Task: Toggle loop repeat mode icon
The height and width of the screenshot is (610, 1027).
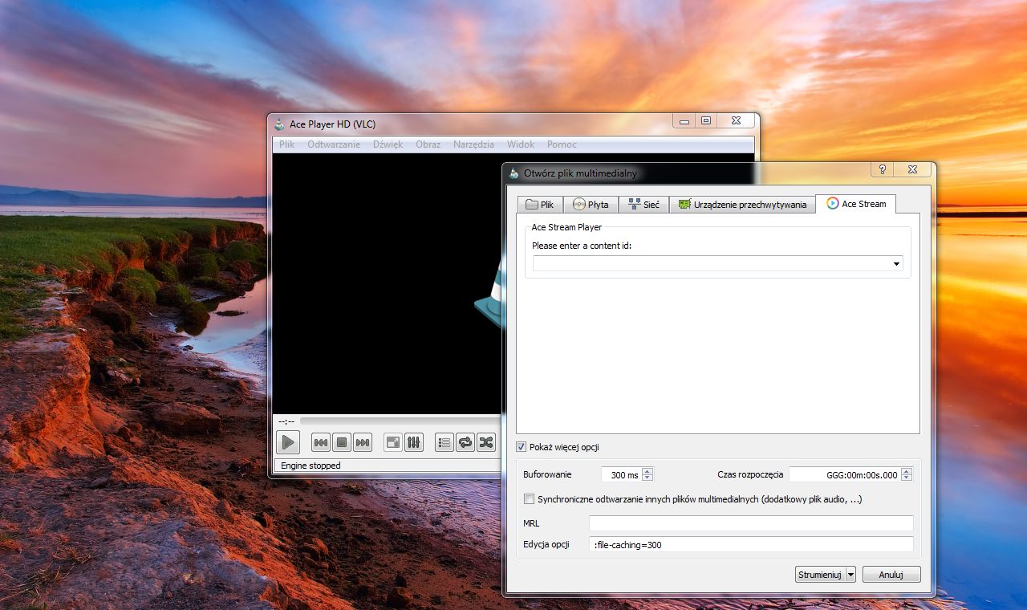Action: point(465,442)
